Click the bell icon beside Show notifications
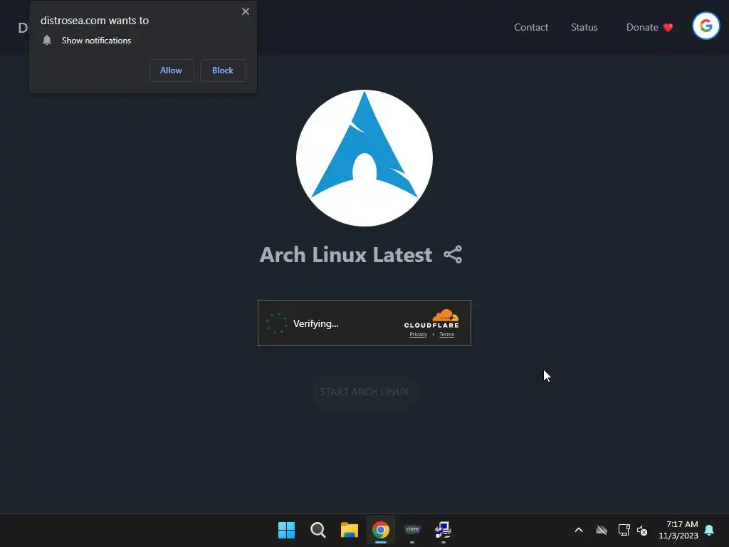Image resolution: width=729 pixels, height=547 pixels. [47, 40]
